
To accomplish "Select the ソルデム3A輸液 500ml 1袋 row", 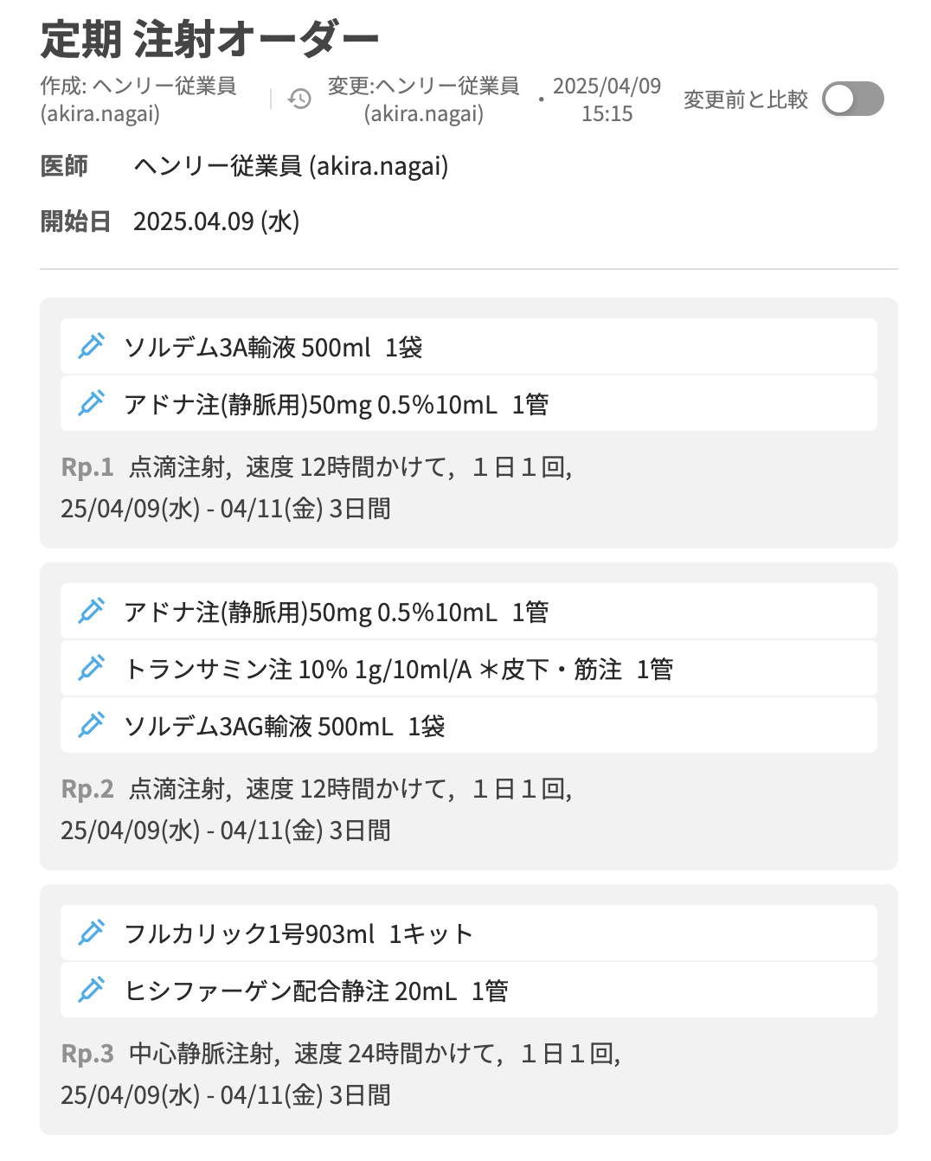I will pyautogui.click(x=467, y=347).
